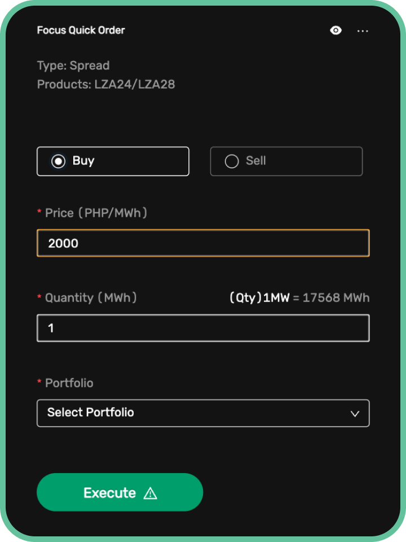The width and height of the screenshot is (406, 542).
Task: Focus the Price input showing 2000
Action: pos(203,243)
